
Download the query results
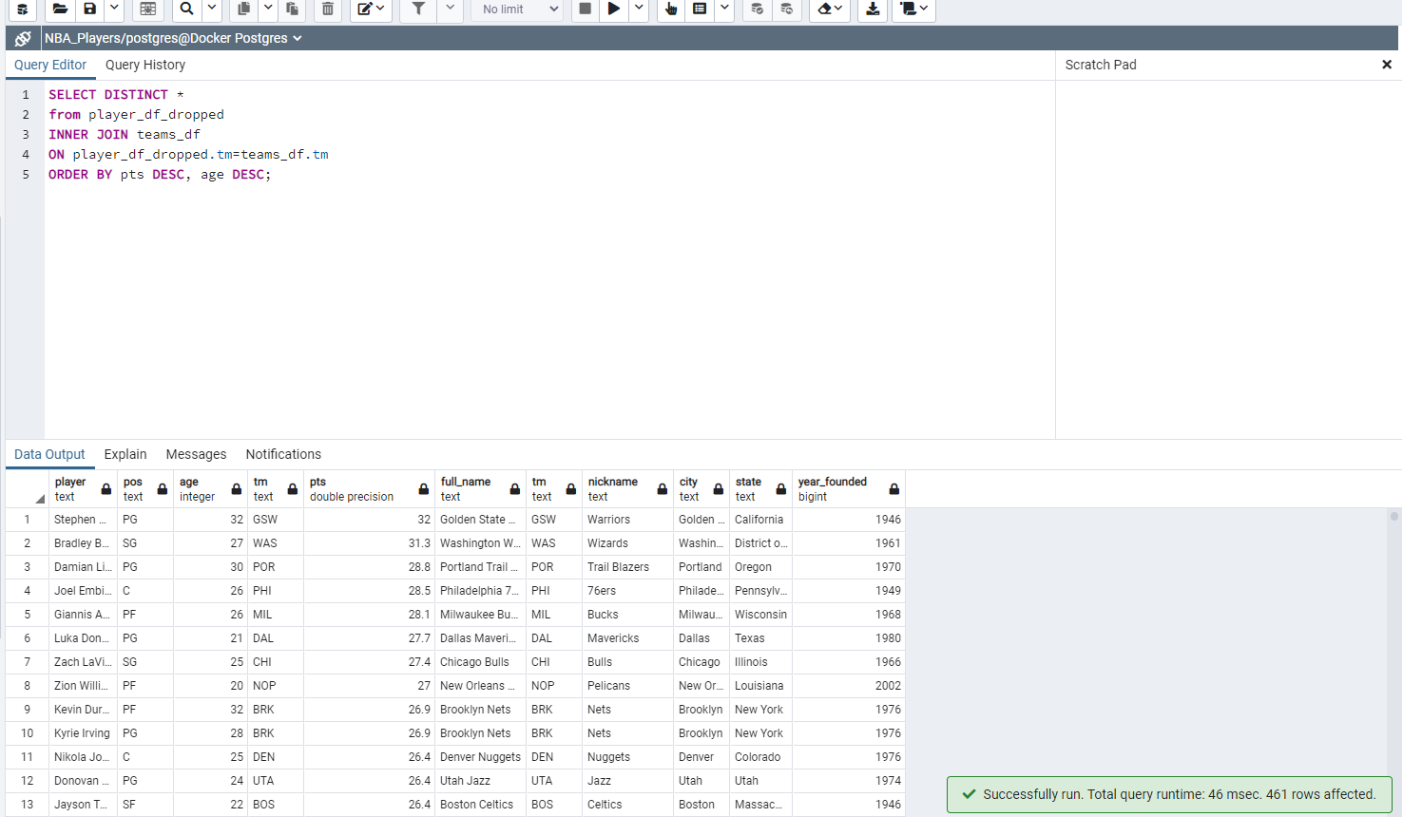coord(873,9)
